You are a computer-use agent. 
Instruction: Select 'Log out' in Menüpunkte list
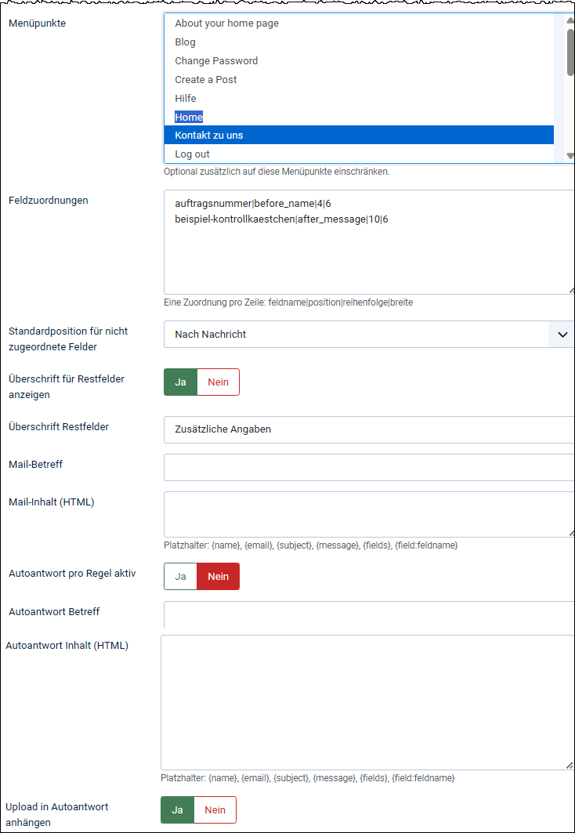tap(192, 154)
